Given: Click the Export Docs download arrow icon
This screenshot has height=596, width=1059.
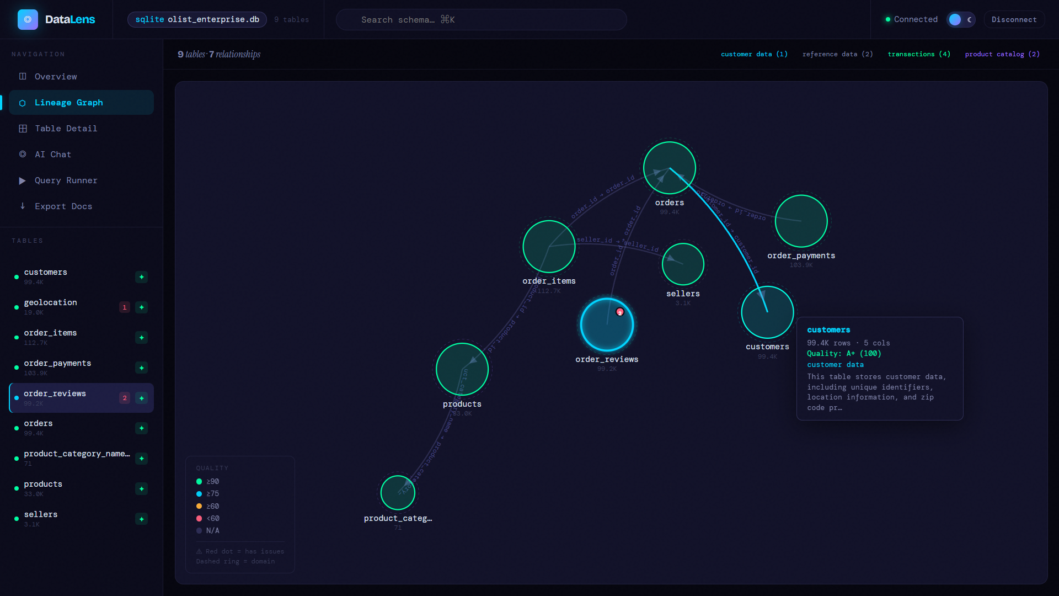Looking at the screenshot, I should click(23, 206).
